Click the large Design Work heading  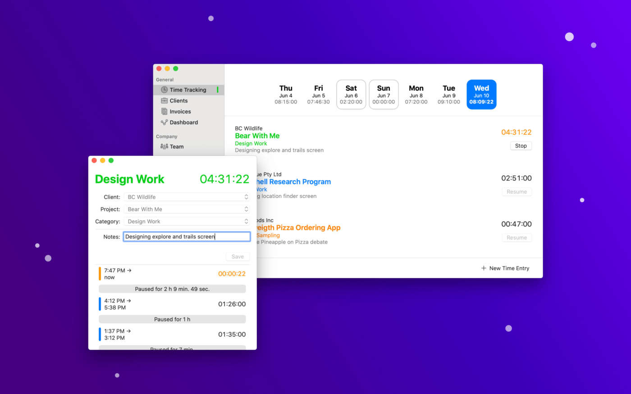(x=130, y=179)
